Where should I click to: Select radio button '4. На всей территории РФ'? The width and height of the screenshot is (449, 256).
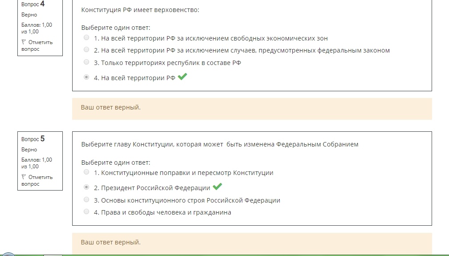86,77
